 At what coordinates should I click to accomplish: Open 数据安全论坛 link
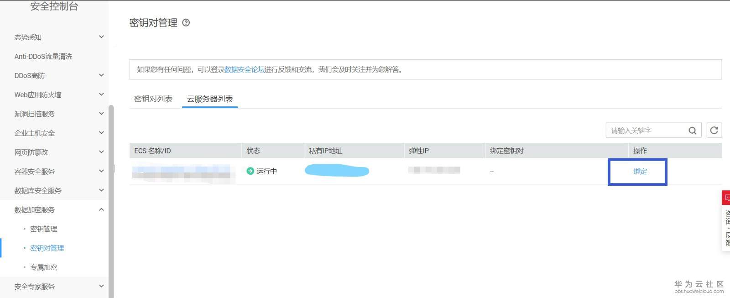(245, 69)
